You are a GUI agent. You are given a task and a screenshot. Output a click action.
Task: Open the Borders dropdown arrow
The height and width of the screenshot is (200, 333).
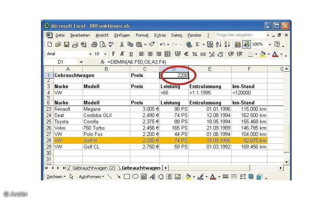point(256,54)
